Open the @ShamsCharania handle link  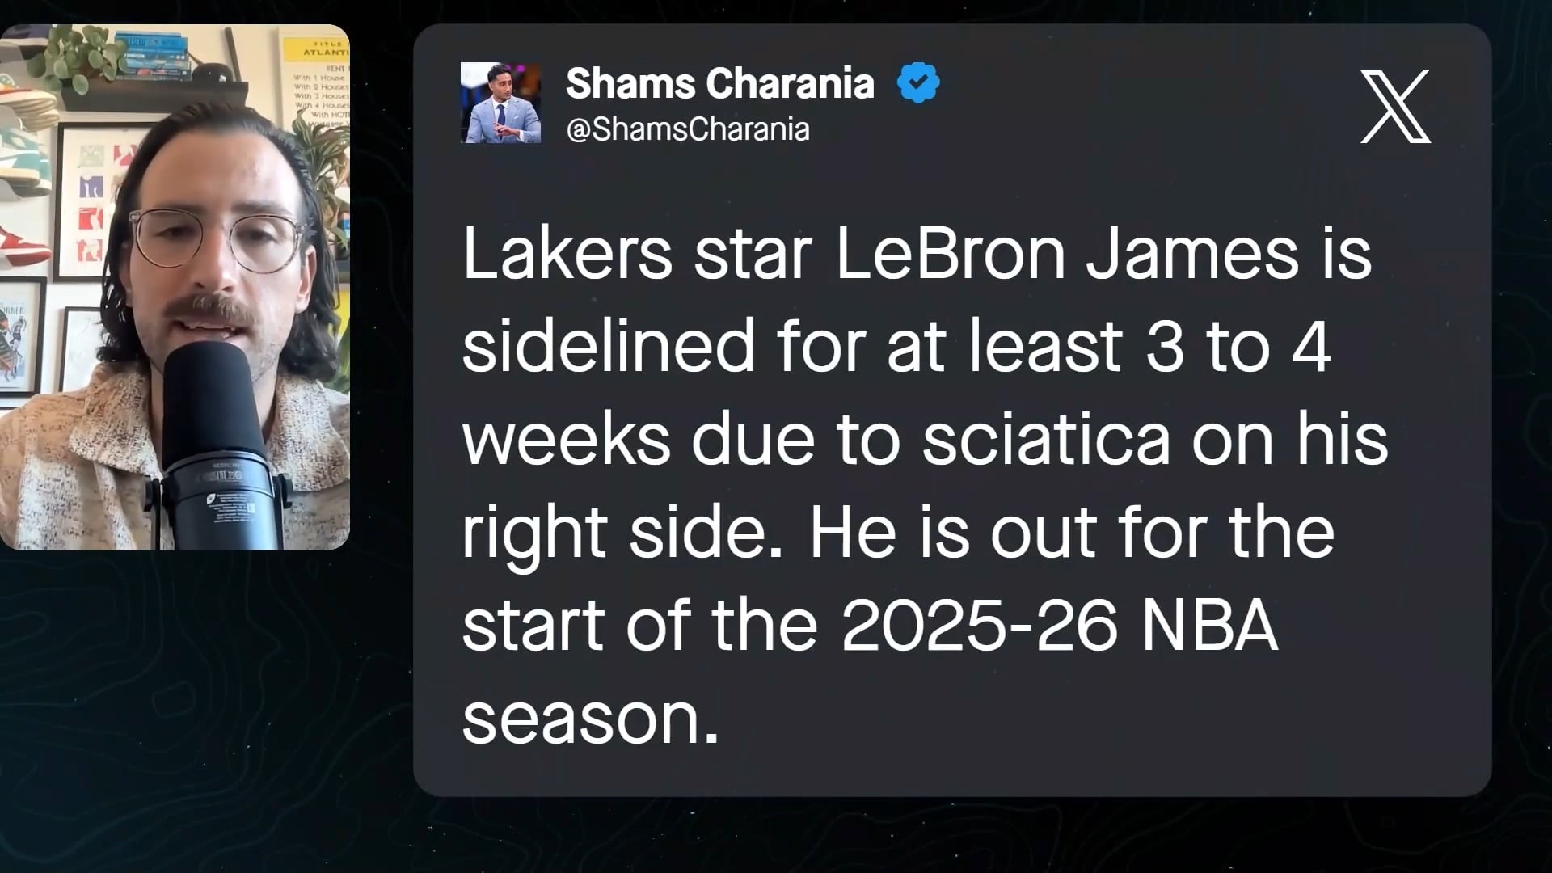[x=688, y=129]
